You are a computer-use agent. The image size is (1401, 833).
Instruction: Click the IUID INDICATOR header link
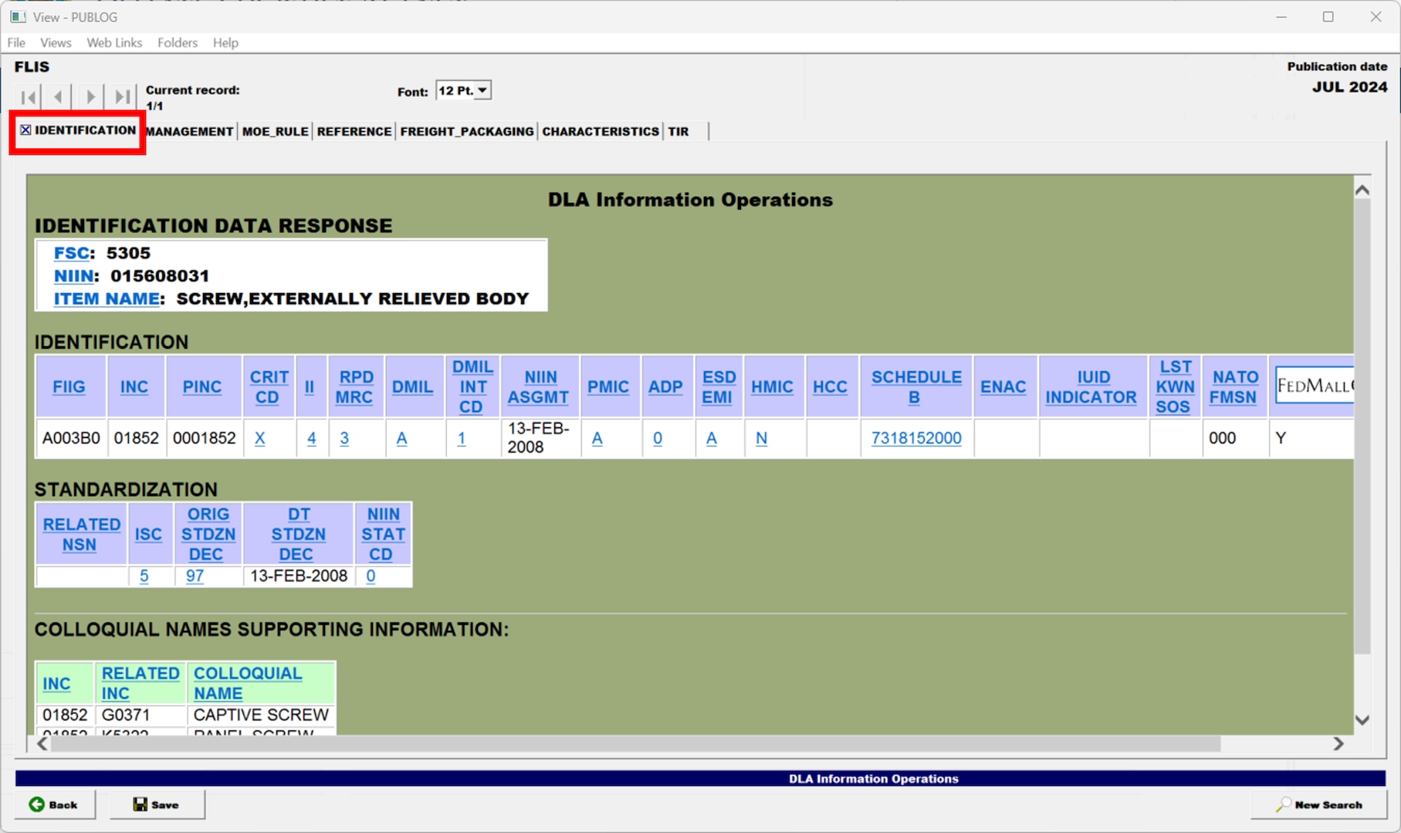click(1091, 387)
